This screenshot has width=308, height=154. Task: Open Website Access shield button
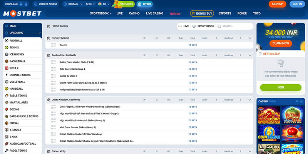(45, 4)
